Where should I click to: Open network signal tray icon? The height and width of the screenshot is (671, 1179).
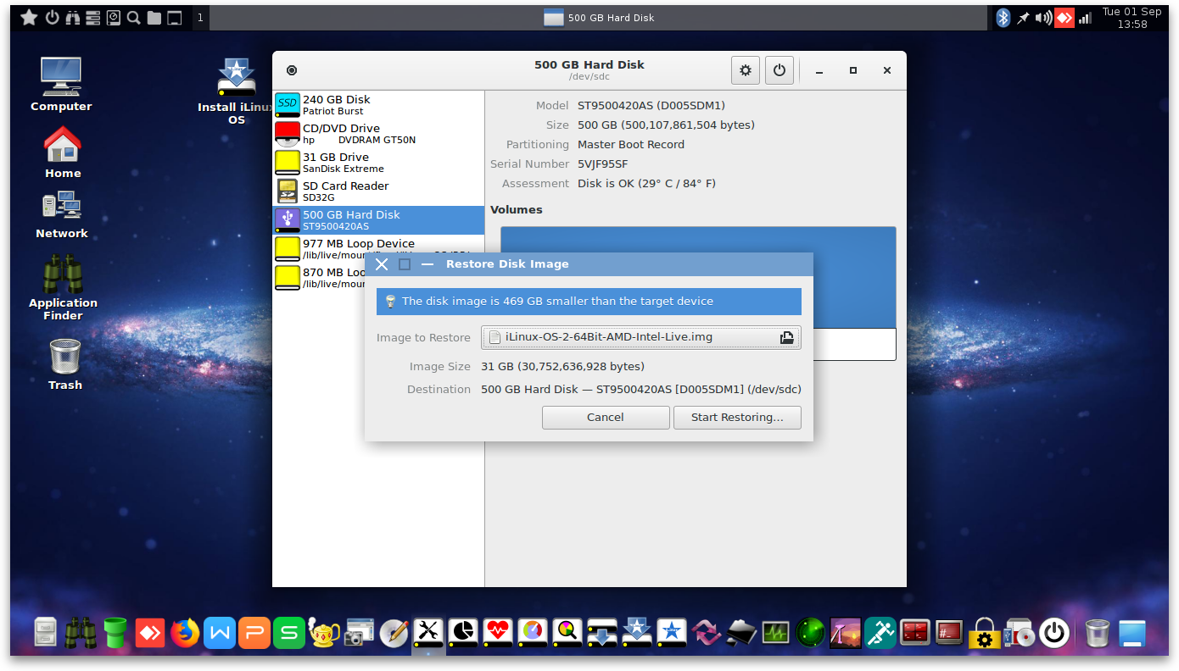pos(1085,17)
